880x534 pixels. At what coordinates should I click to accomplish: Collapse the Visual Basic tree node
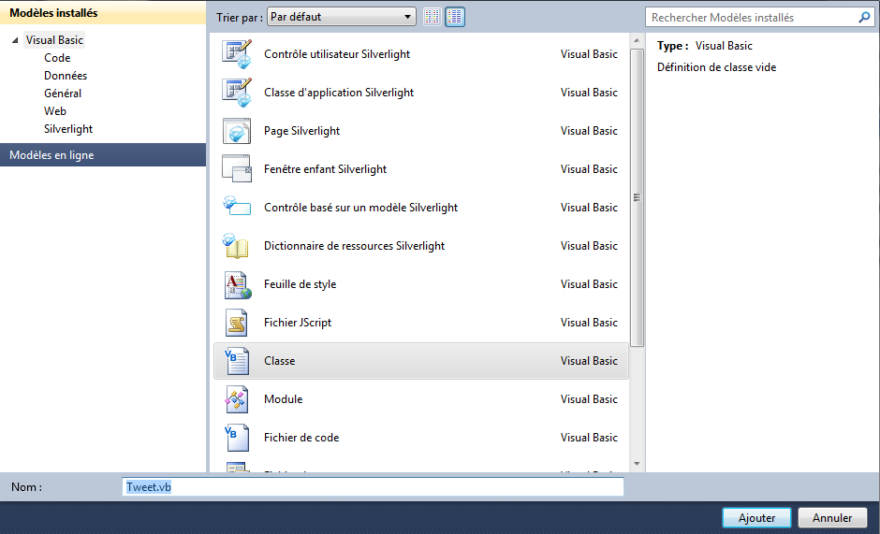click(x=15, y=40)
